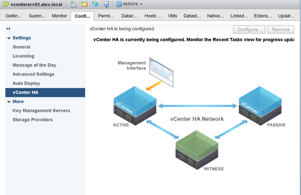301x195 pixels.
Task: Collapse the More section triangle
Action: [8, 102]
